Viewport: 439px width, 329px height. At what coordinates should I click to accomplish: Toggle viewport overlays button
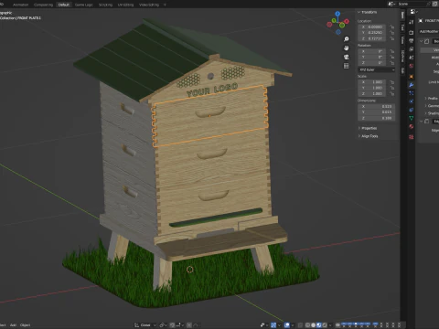click(287, 325)
